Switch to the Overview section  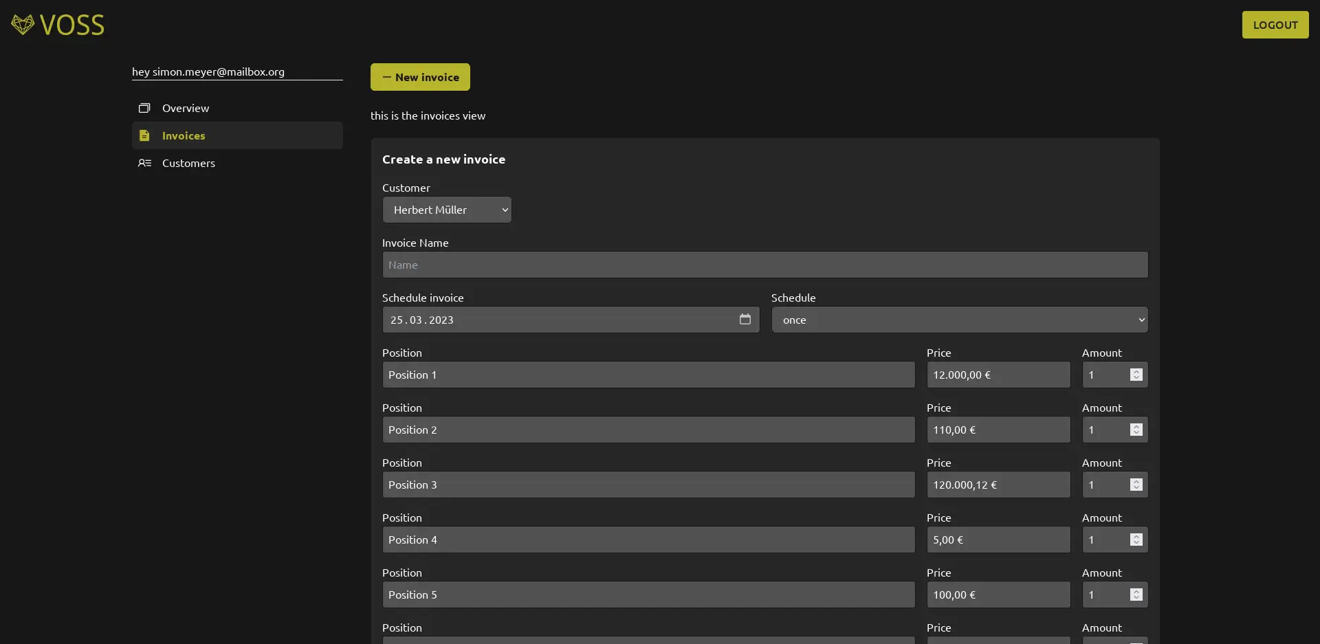[x=186, y=108]
